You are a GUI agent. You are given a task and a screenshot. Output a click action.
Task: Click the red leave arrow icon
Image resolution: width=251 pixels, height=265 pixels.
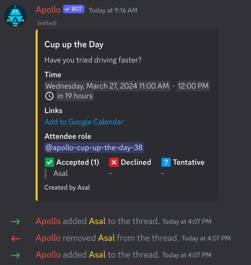(16, 238)
